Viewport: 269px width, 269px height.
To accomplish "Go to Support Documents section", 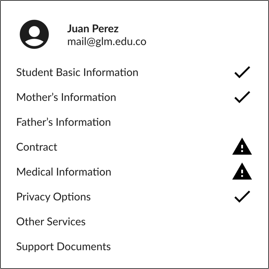I will 64,247.
